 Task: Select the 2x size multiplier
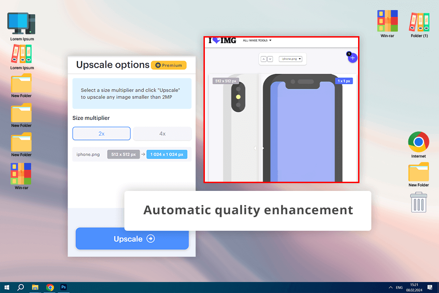pyautogui.click(x=102, y=134)
